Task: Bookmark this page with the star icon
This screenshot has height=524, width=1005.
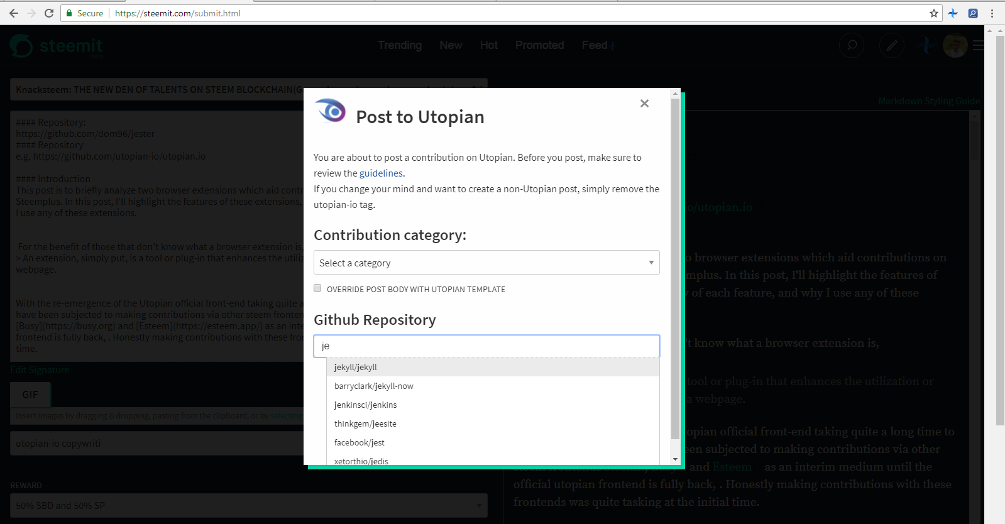Action: (934, 13)
